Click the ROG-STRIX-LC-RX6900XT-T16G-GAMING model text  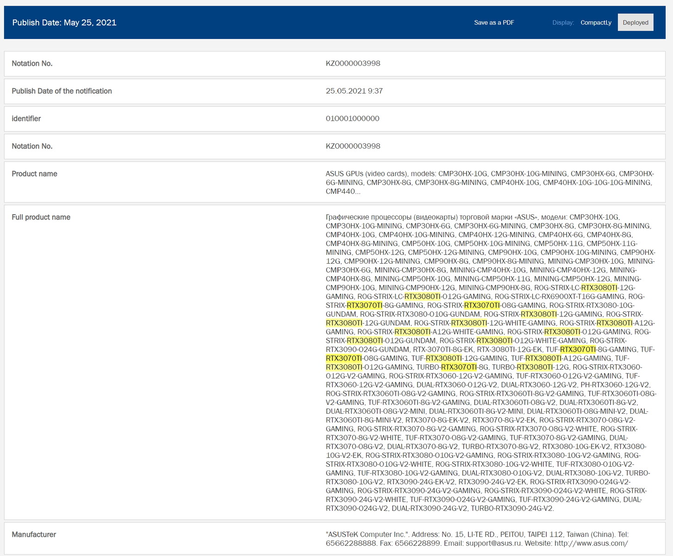(559, 297)
